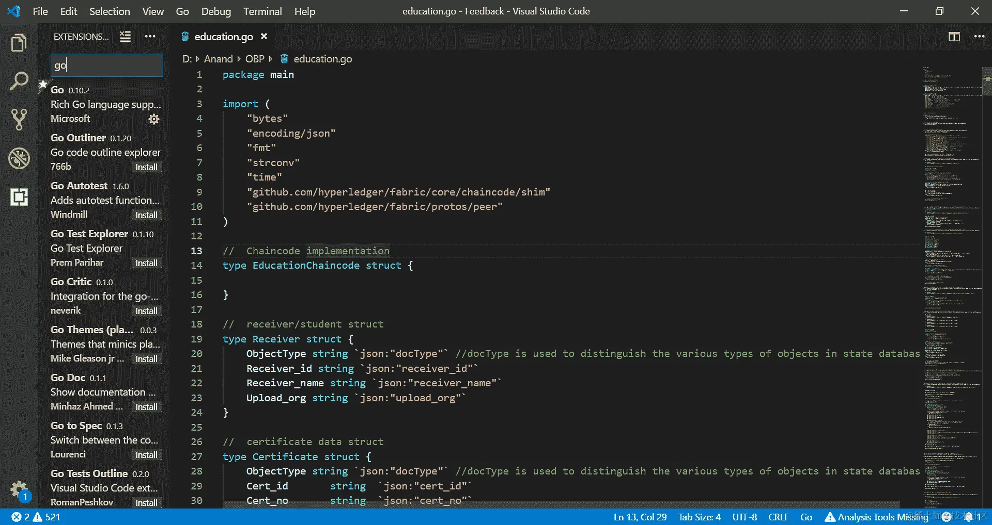
Task: Change the UTF-8 file encoding
Action: (745, 517)
